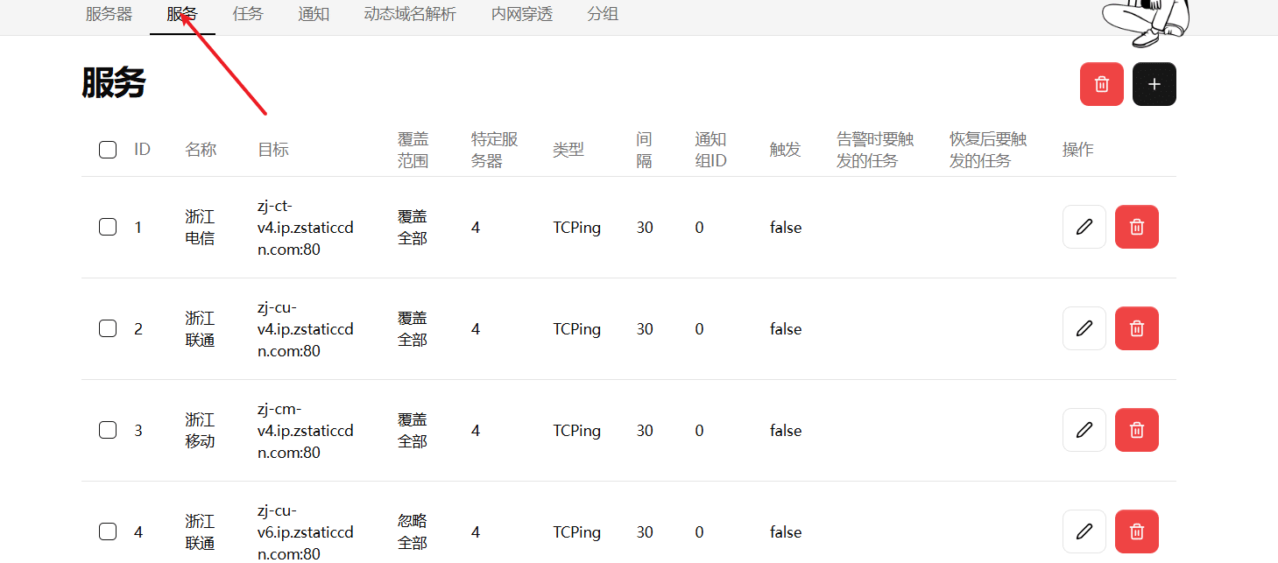This screenshot has width=1278, height=563.
Task: Open the 任务 tab
Action: coord(248,14)
